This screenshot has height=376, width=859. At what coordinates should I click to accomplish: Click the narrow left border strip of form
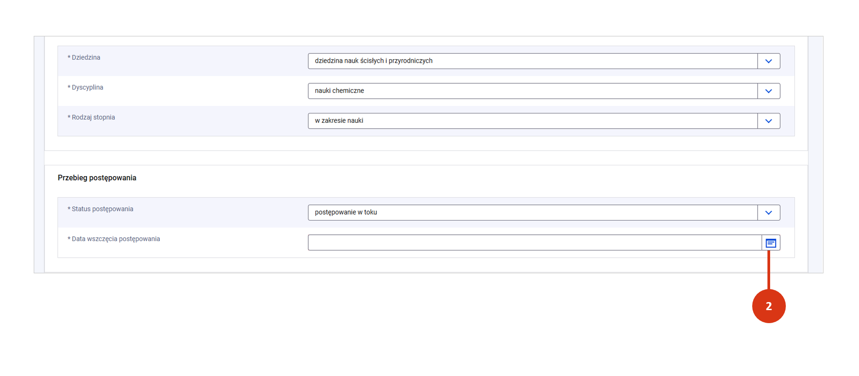click(39, 155)
